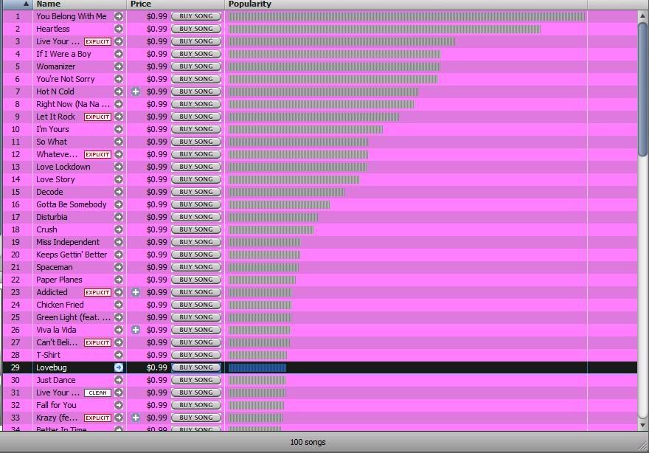Click the plus icon on Addicted row

(136, 292)
